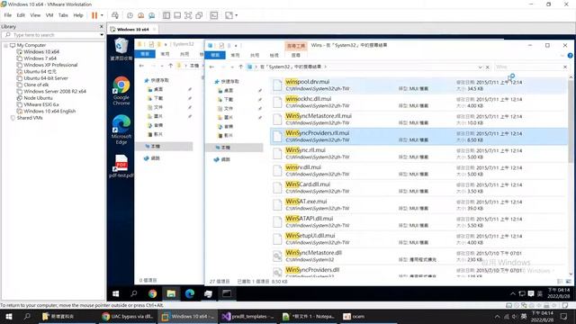
Task: Go up one folder in search window
Action: pos(240,67)
